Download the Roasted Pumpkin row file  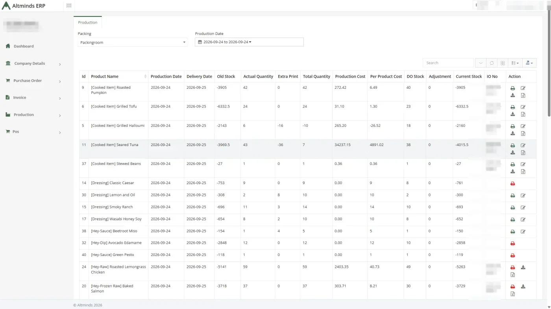(x=512, y=95)
